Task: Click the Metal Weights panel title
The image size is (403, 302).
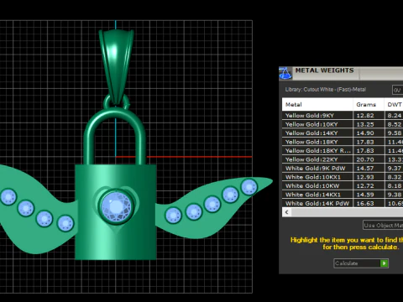Action: (324, 70)
